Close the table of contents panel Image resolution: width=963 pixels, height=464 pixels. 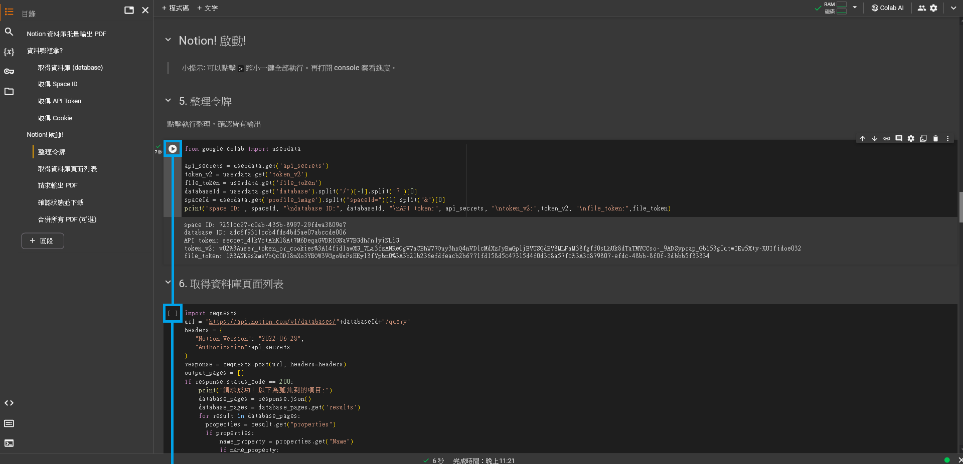pyautogui.click(x=145, y=10)
